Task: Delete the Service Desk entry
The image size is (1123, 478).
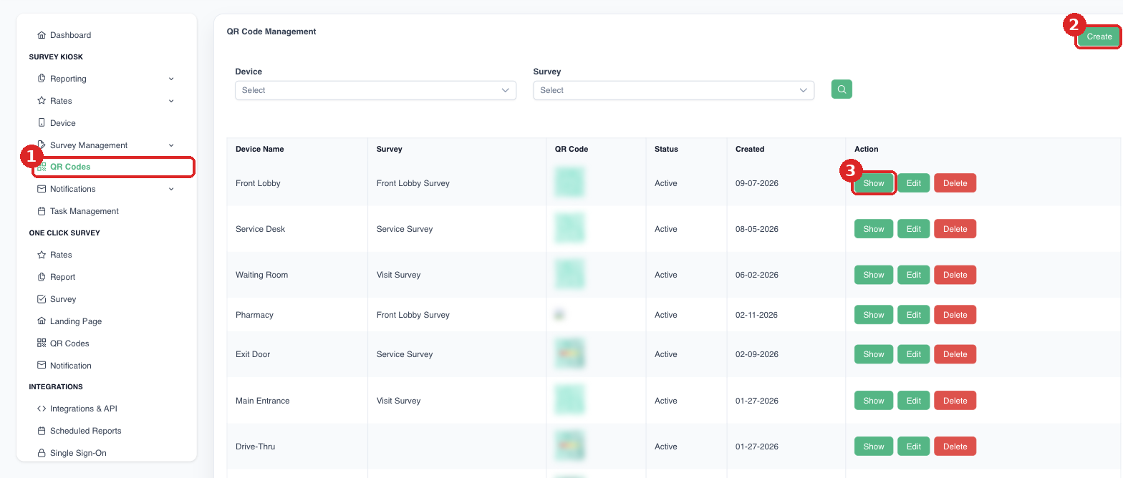Action: 955,229
